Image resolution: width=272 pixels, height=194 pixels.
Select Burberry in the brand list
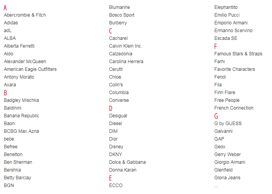118,23
